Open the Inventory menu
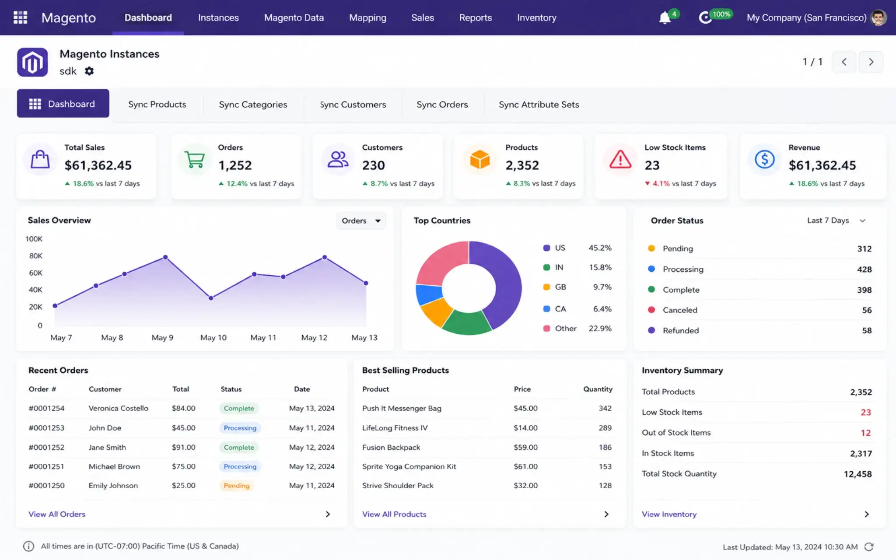 pyautogui.click(x=536, y=17)
